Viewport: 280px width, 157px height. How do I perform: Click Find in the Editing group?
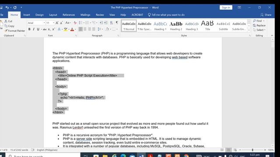(x=259, y=21)
